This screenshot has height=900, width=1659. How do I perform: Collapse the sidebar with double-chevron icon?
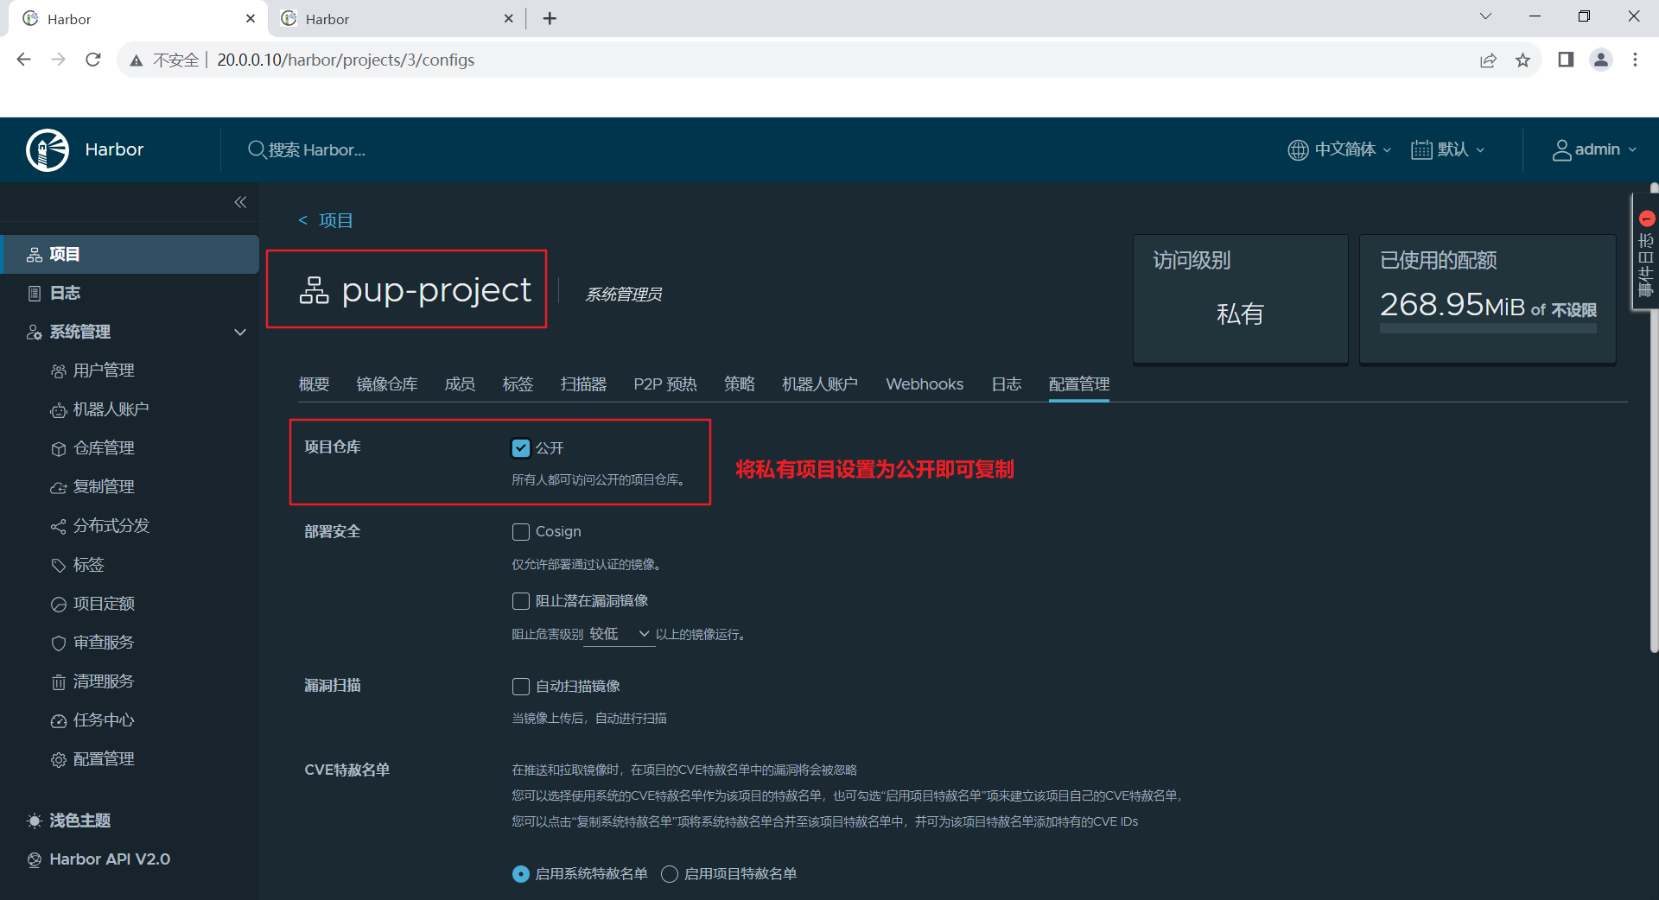pos(240,202)
